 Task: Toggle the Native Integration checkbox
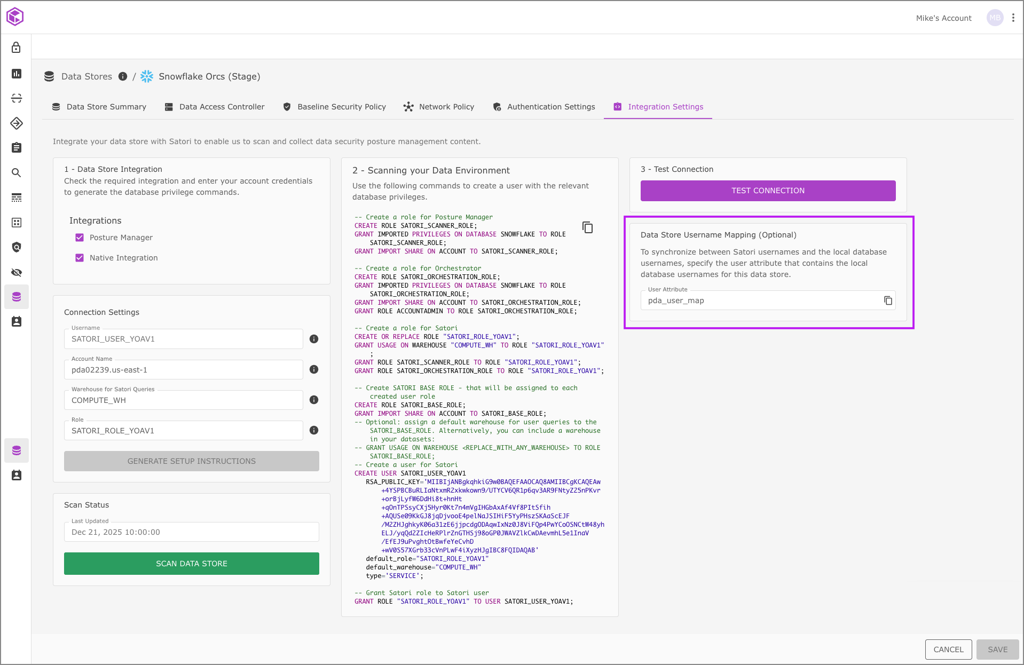[x=80, y=258]
